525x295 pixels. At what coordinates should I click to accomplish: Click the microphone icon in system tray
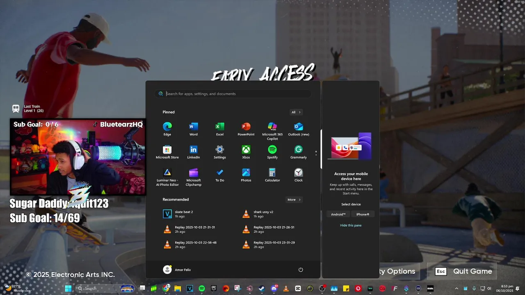[474, 288]
